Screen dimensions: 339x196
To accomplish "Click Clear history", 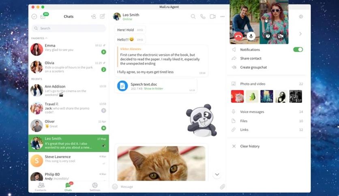I will 250,146.
